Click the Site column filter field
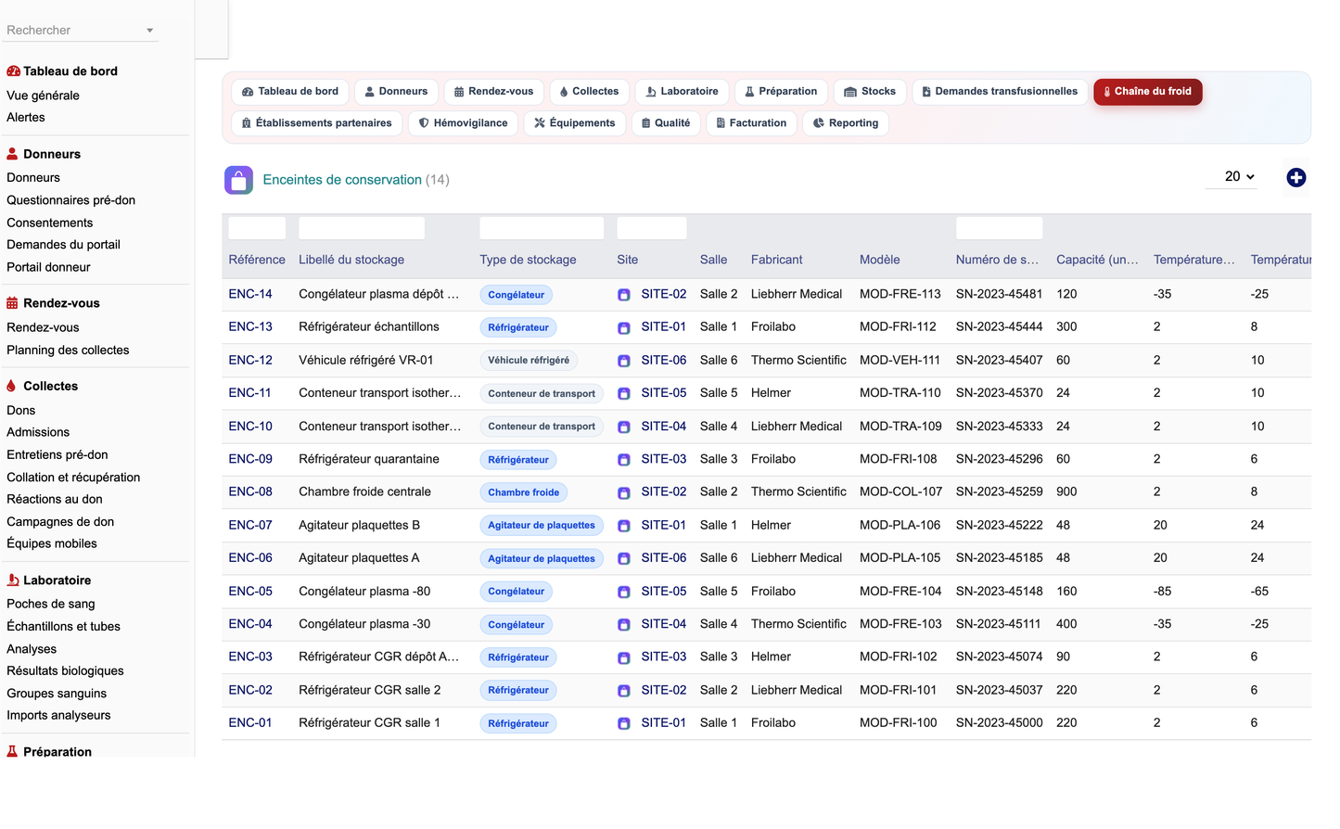This screenshot has height=829, width=1340. [x=652, y=228]
